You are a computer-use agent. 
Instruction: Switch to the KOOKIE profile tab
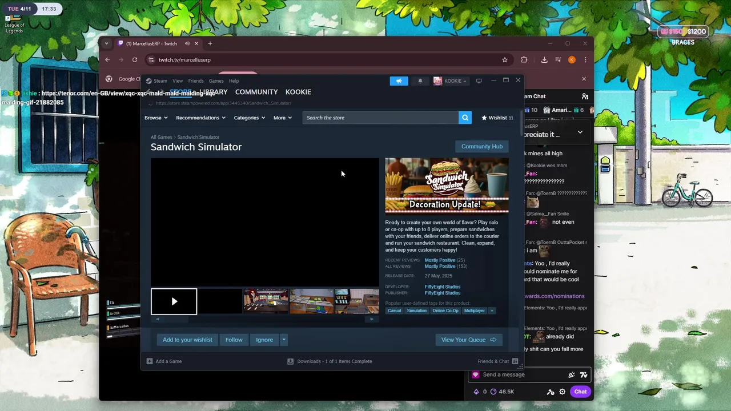(x=298, y=92)
